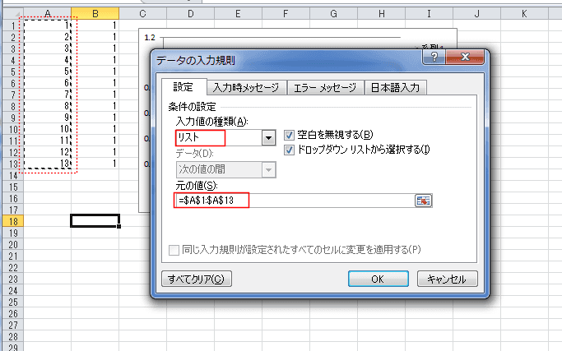Toggle 空白を無視する checkbox
The height and width of the screenshot is (351, 562).
pyautogui.click(x=289, y=135)
